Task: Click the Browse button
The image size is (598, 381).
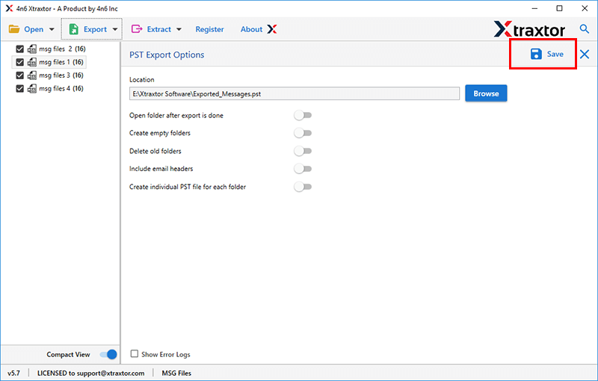Action: [486, 93]
